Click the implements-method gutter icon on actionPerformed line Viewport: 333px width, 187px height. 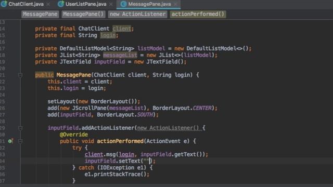coord(10,141)
